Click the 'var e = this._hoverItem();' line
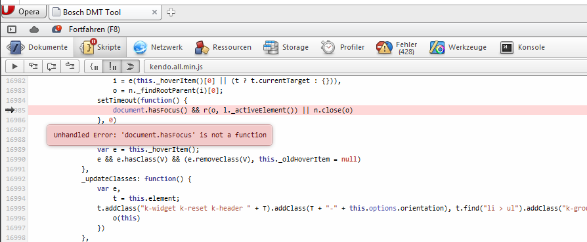This screenshot has width=587, height=242. point(148,150)
